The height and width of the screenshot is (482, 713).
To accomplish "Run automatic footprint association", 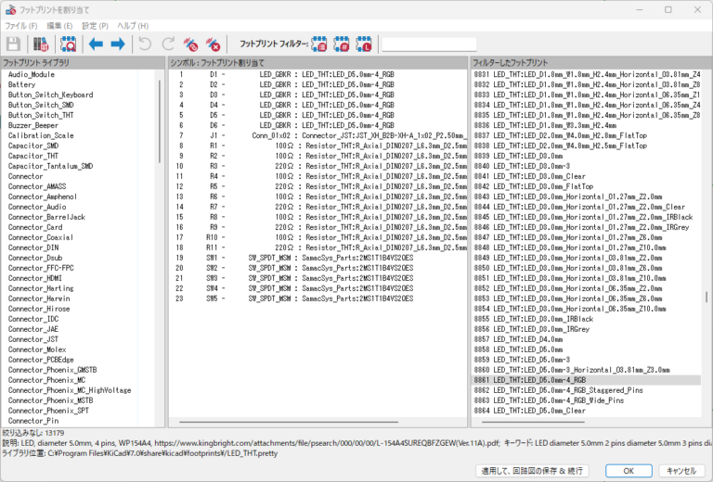I will tap(191, 44).
